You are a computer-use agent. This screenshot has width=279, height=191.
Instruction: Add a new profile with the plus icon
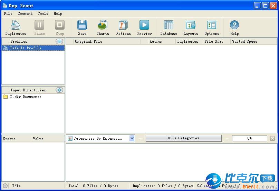click(x=59, y=41)
